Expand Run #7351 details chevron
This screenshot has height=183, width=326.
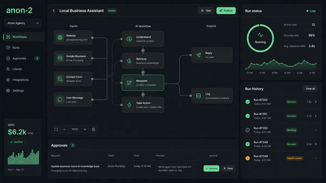(316, 116)
